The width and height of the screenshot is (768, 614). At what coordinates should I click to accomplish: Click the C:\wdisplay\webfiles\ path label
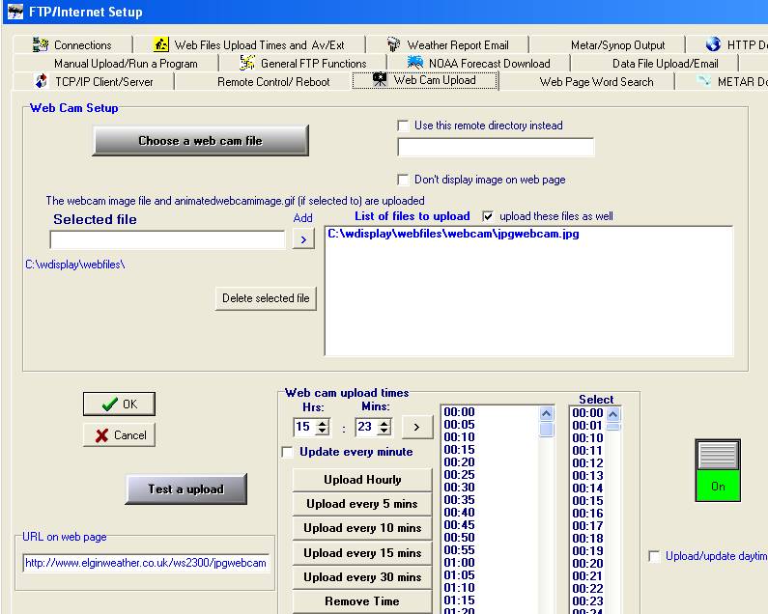point(75,265)
